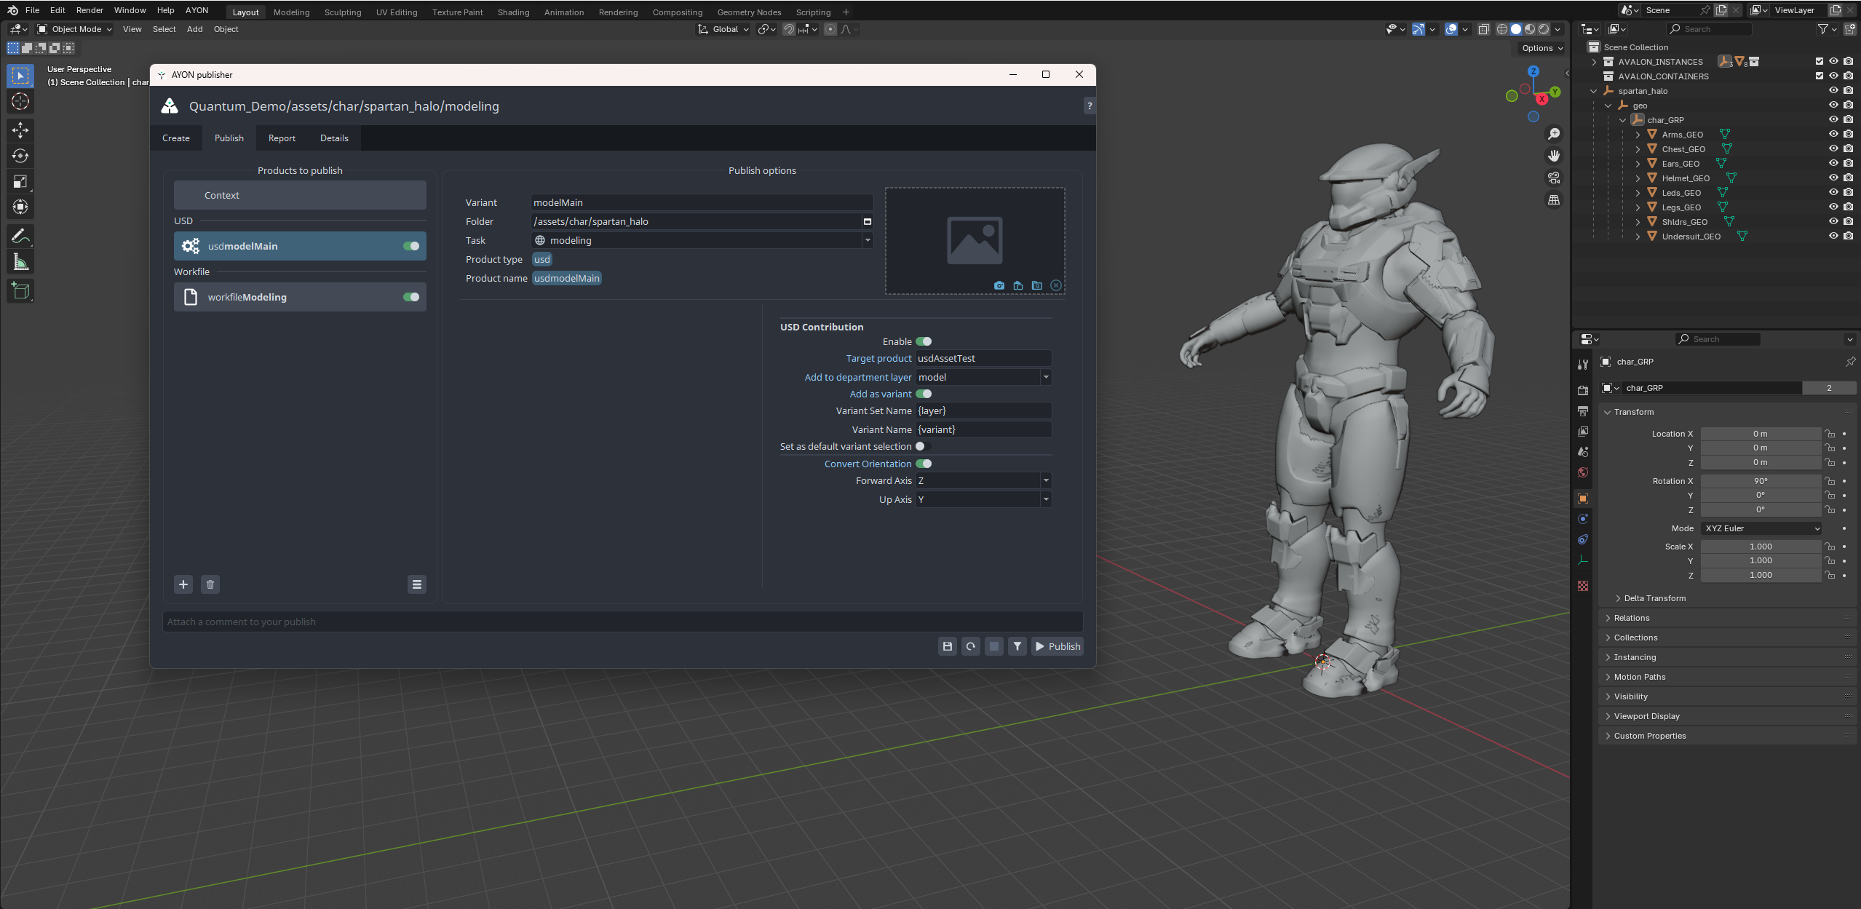The image size is (1861, 909).
Task: Click the validate funnel icon
Action: (x=1017, y=646)
